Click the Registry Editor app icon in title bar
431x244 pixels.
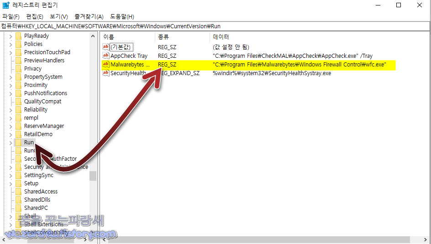click(x=6, y=5)
